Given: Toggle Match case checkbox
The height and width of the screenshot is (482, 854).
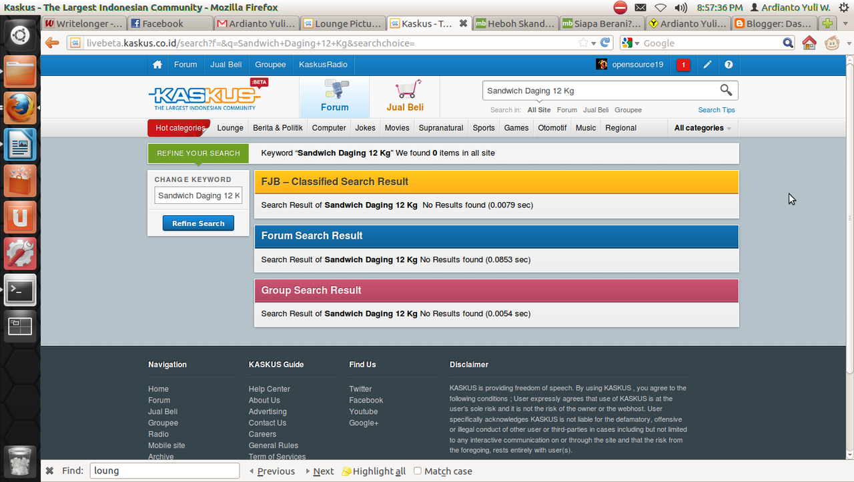Looking at the screenshot, I should [x=418, y=471].
